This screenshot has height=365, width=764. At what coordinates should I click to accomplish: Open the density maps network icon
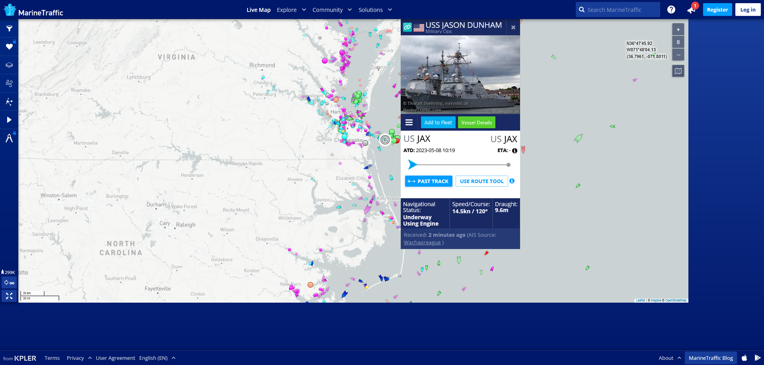9,102
